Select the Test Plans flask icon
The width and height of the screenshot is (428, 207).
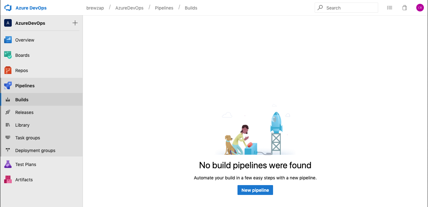(x=8, y=164)
